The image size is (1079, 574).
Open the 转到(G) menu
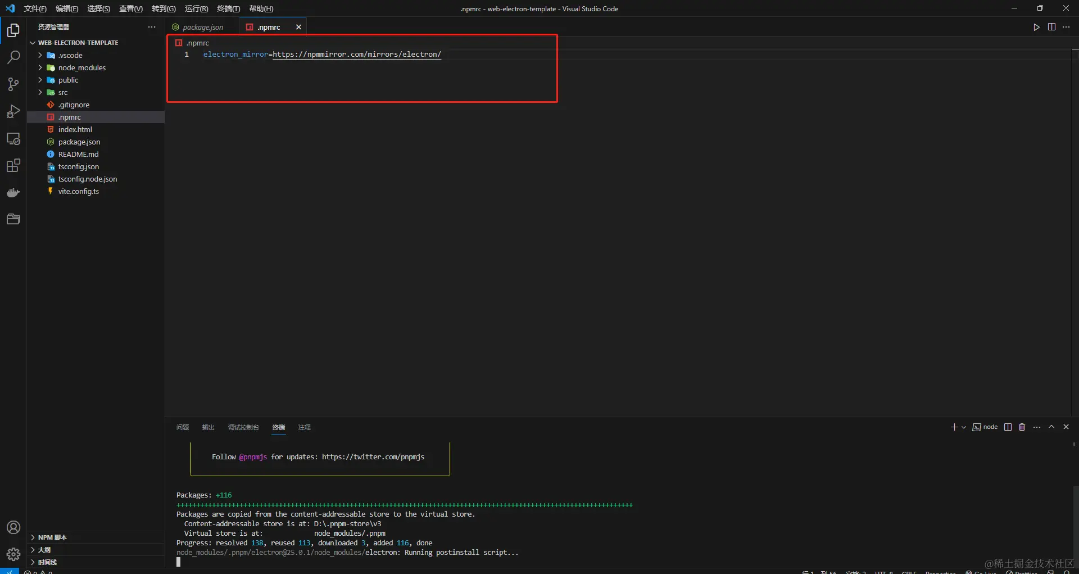click(164, 8)
